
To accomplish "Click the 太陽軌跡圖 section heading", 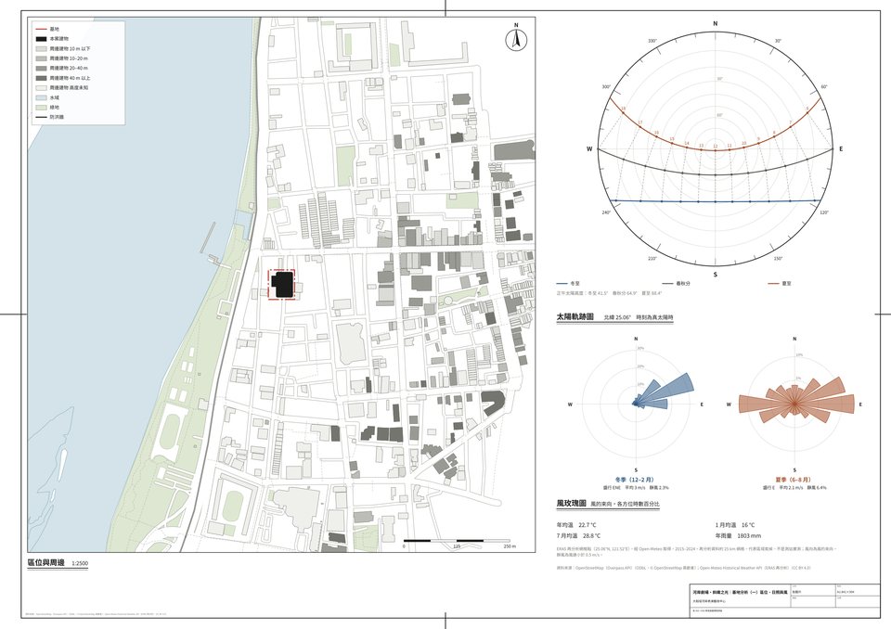I will pyautogui.click(x=575, y=316).
